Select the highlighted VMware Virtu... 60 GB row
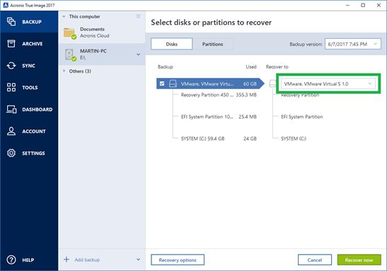 [210, 83]
